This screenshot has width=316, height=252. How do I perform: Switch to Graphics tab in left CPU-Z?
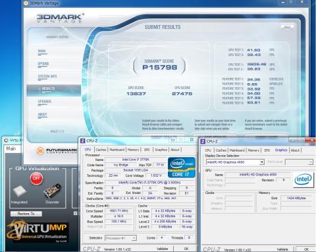click(x=161, y=150)
